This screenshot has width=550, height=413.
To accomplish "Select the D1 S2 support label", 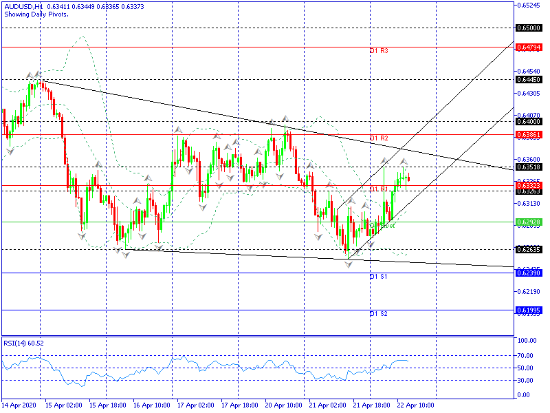I will point(379,313).
